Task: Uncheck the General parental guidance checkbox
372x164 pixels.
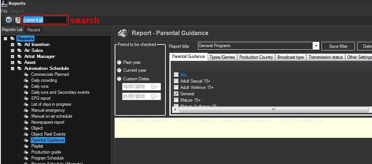Action: pyautogui.click(x=176, y=94)
